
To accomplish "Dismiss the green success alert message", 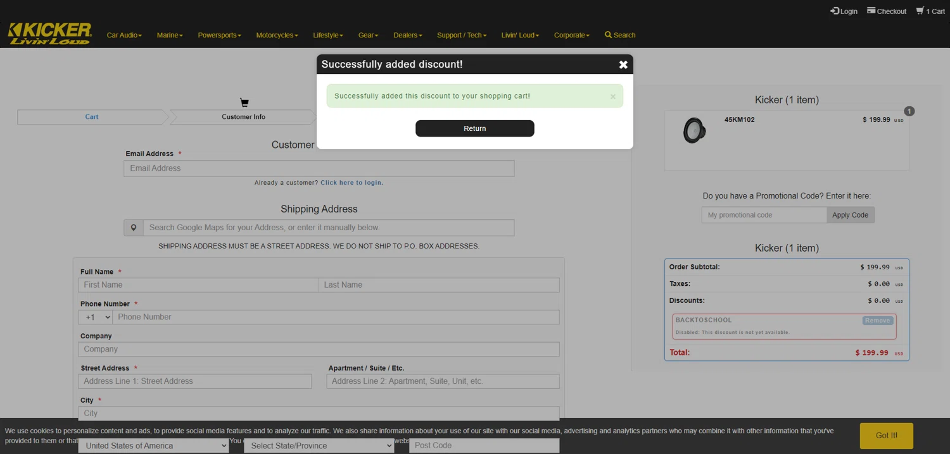I will pyautogui.click(x=612, y=97).
